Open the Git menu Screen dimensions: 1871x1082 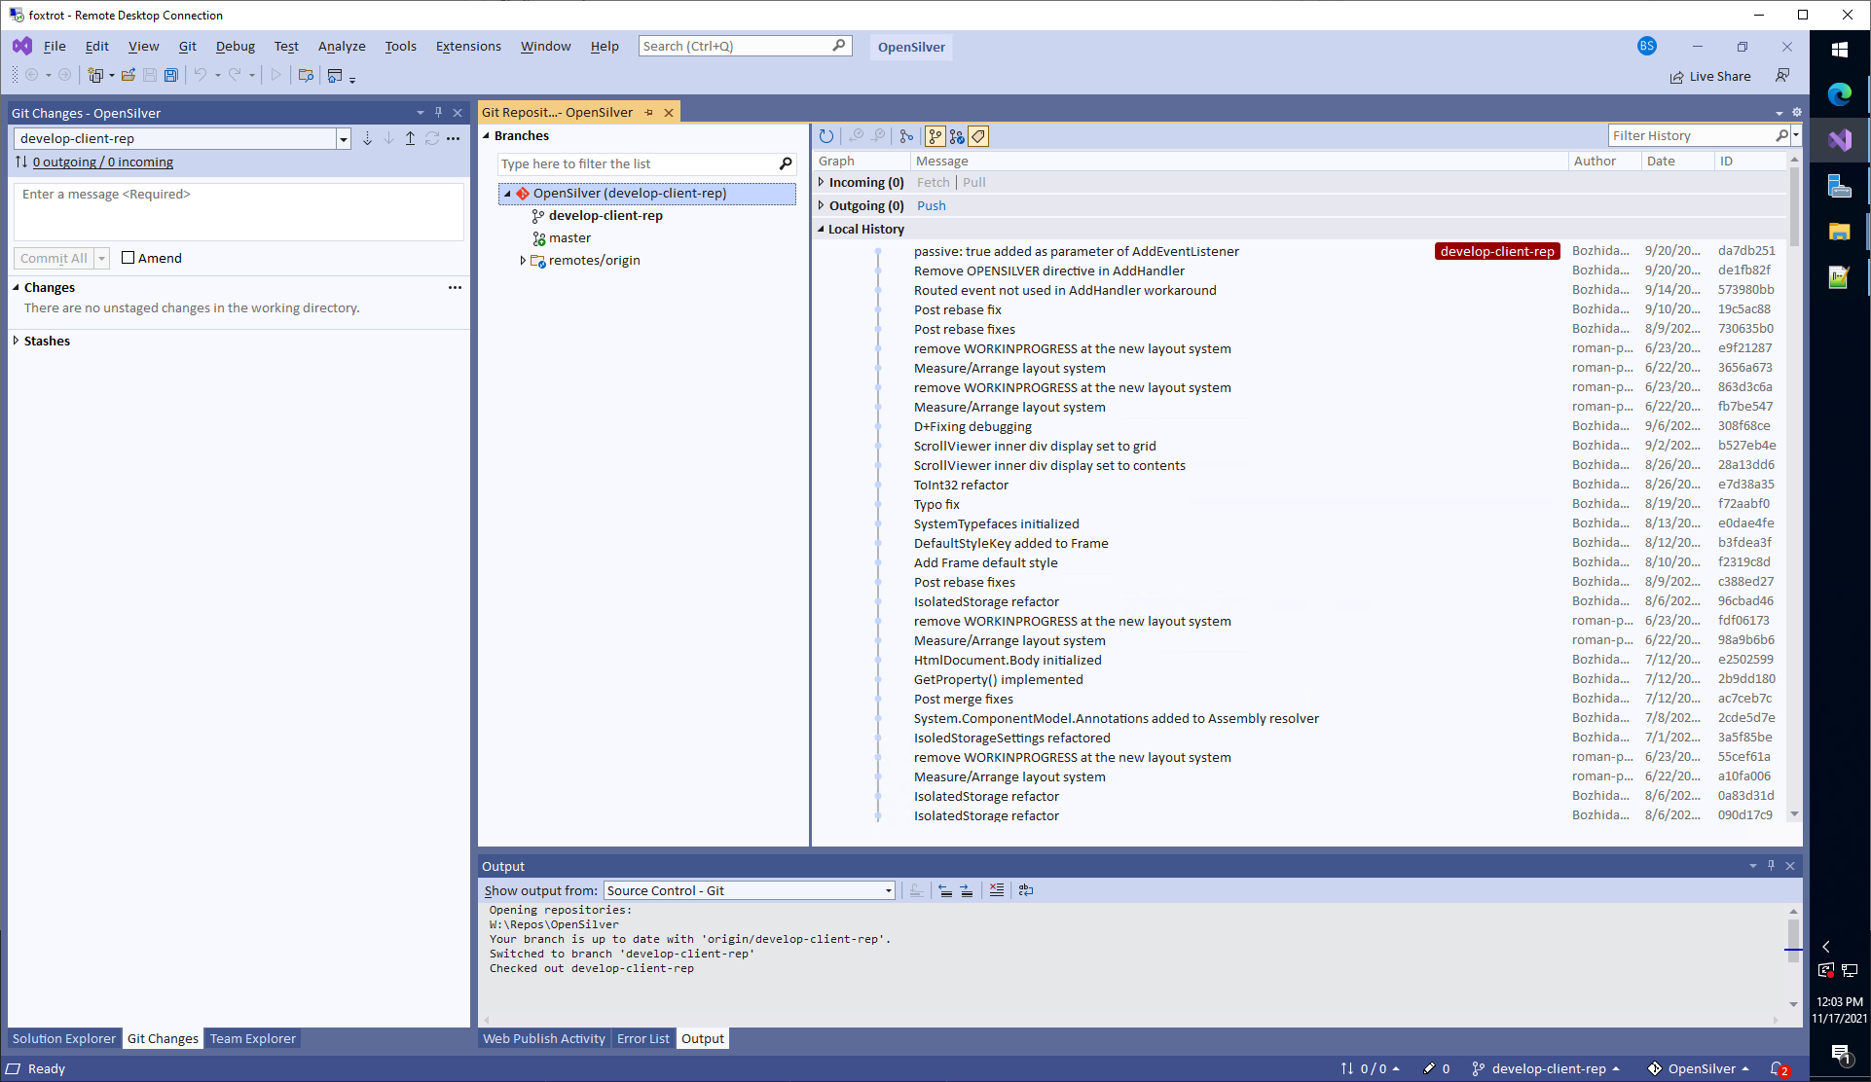point(187,47)
